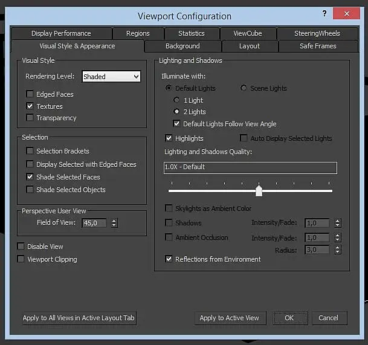The width and height of the screenshot is (368, 345).
Task: Increase Field of View spinner up arrow
Action: [114, 221]
